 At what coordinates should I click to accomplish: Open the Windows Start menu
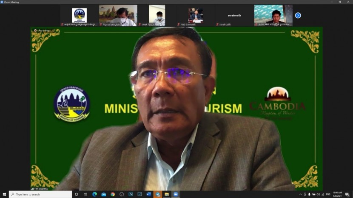click(4, 194)
